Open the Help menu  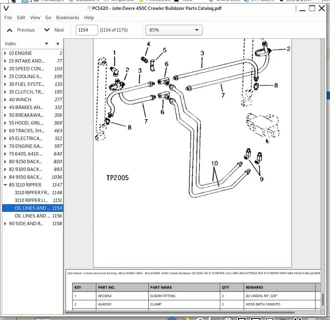[x=89, y=18]
